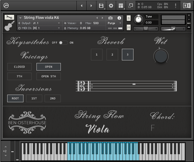Open the camera snapshot view
Viewport: 194px width, 162px height.
[110, 18]
